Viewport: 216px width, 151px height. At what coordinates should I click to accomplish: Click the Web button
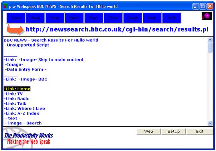pyautogui.click(x=148, y=131)
